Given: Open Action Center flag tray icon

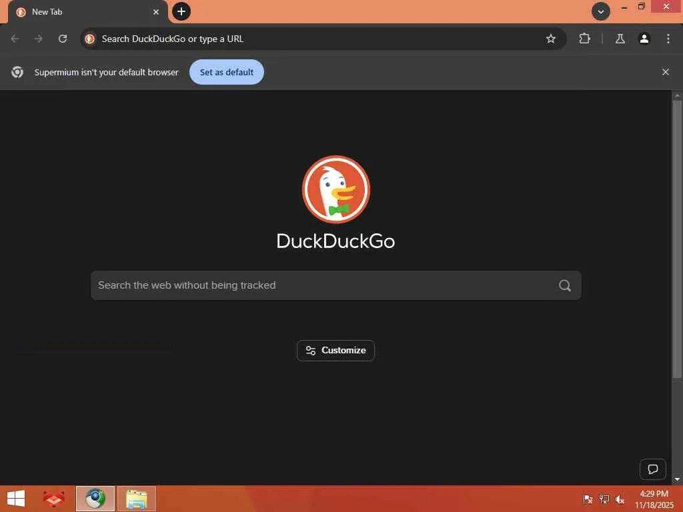Looking at the screenshot, I should click(588, 499).
